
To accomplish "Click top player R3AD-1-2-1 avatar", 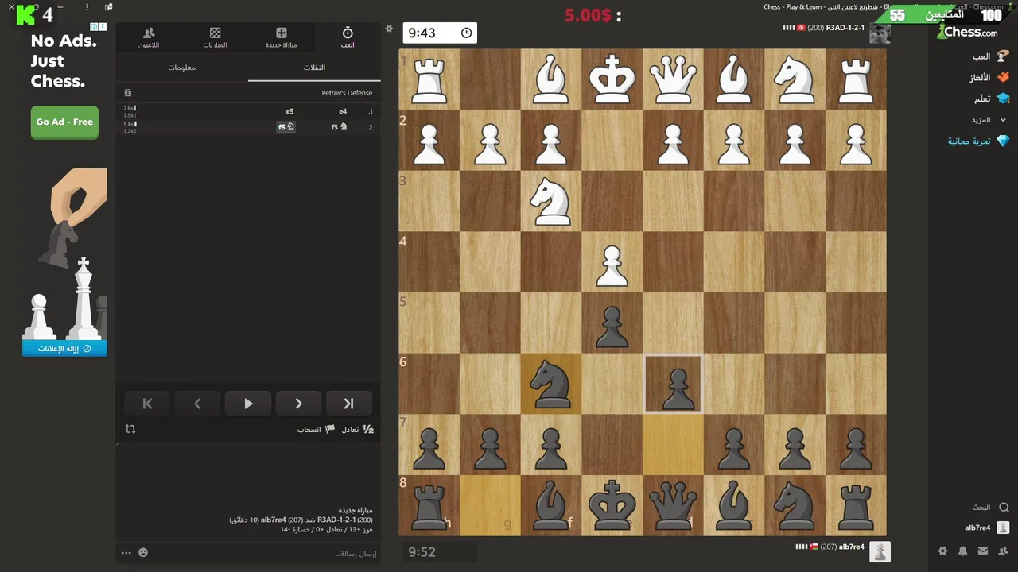I will (x=880, y=33).
